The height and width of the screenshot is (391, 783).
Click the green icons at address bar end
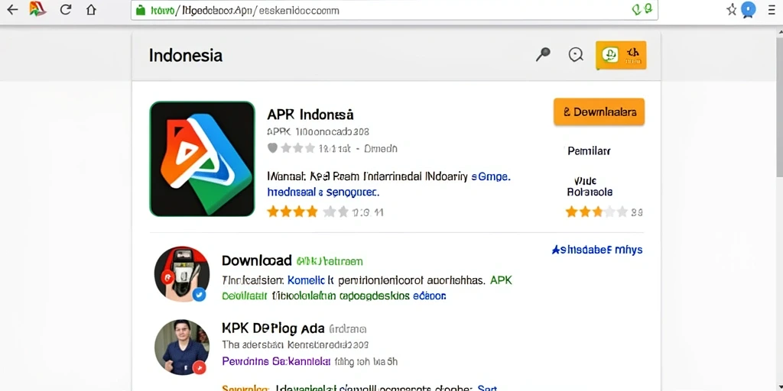tap(642, 9)
